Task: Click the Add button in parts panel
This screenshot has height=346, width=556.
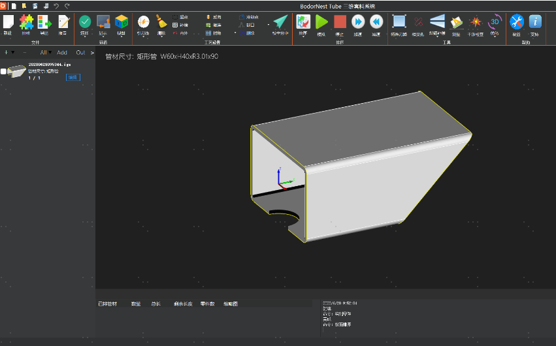Action: [x=62, y=52]
